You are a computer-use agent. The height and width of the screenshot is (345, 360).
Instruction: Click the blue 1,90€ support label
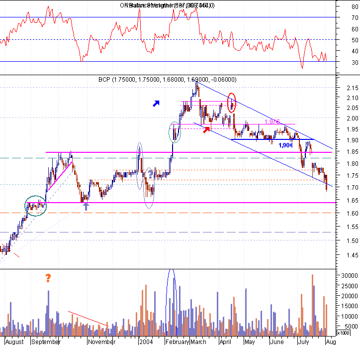click(286, 145)
